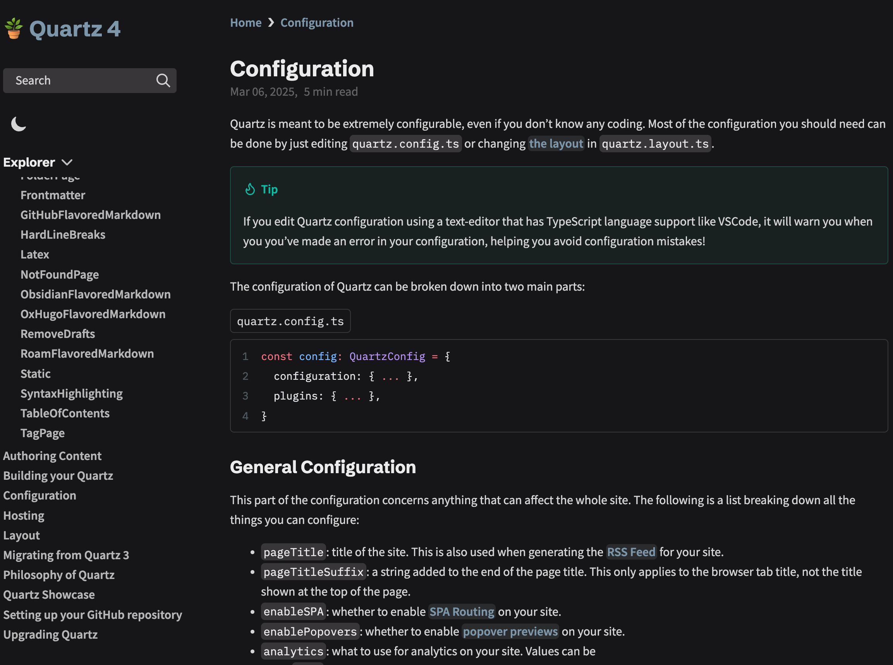Open Upgrading Quartz page

[50, 634]
